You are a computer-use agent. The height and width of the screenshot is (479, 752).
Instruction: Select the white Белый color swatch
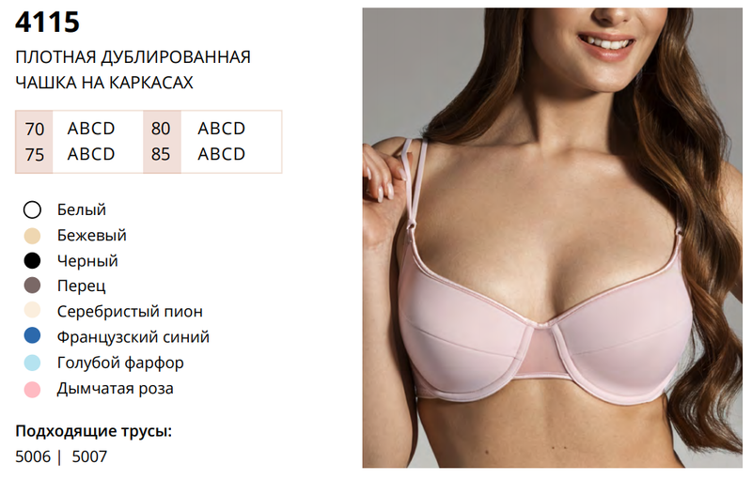(32, 209)
